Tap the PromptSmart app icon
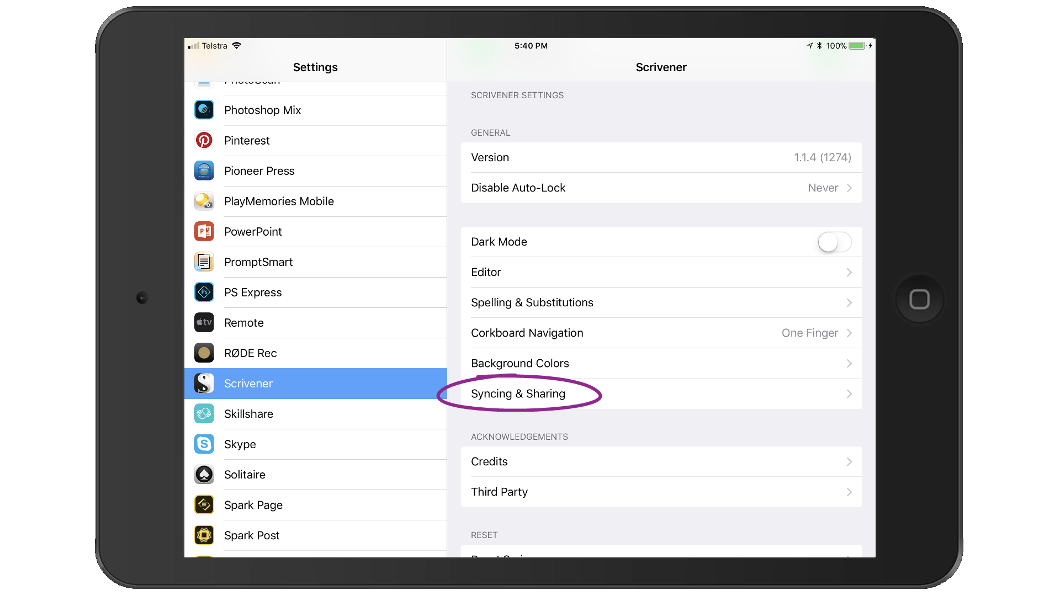1060x596 pixels. [204, 262]
